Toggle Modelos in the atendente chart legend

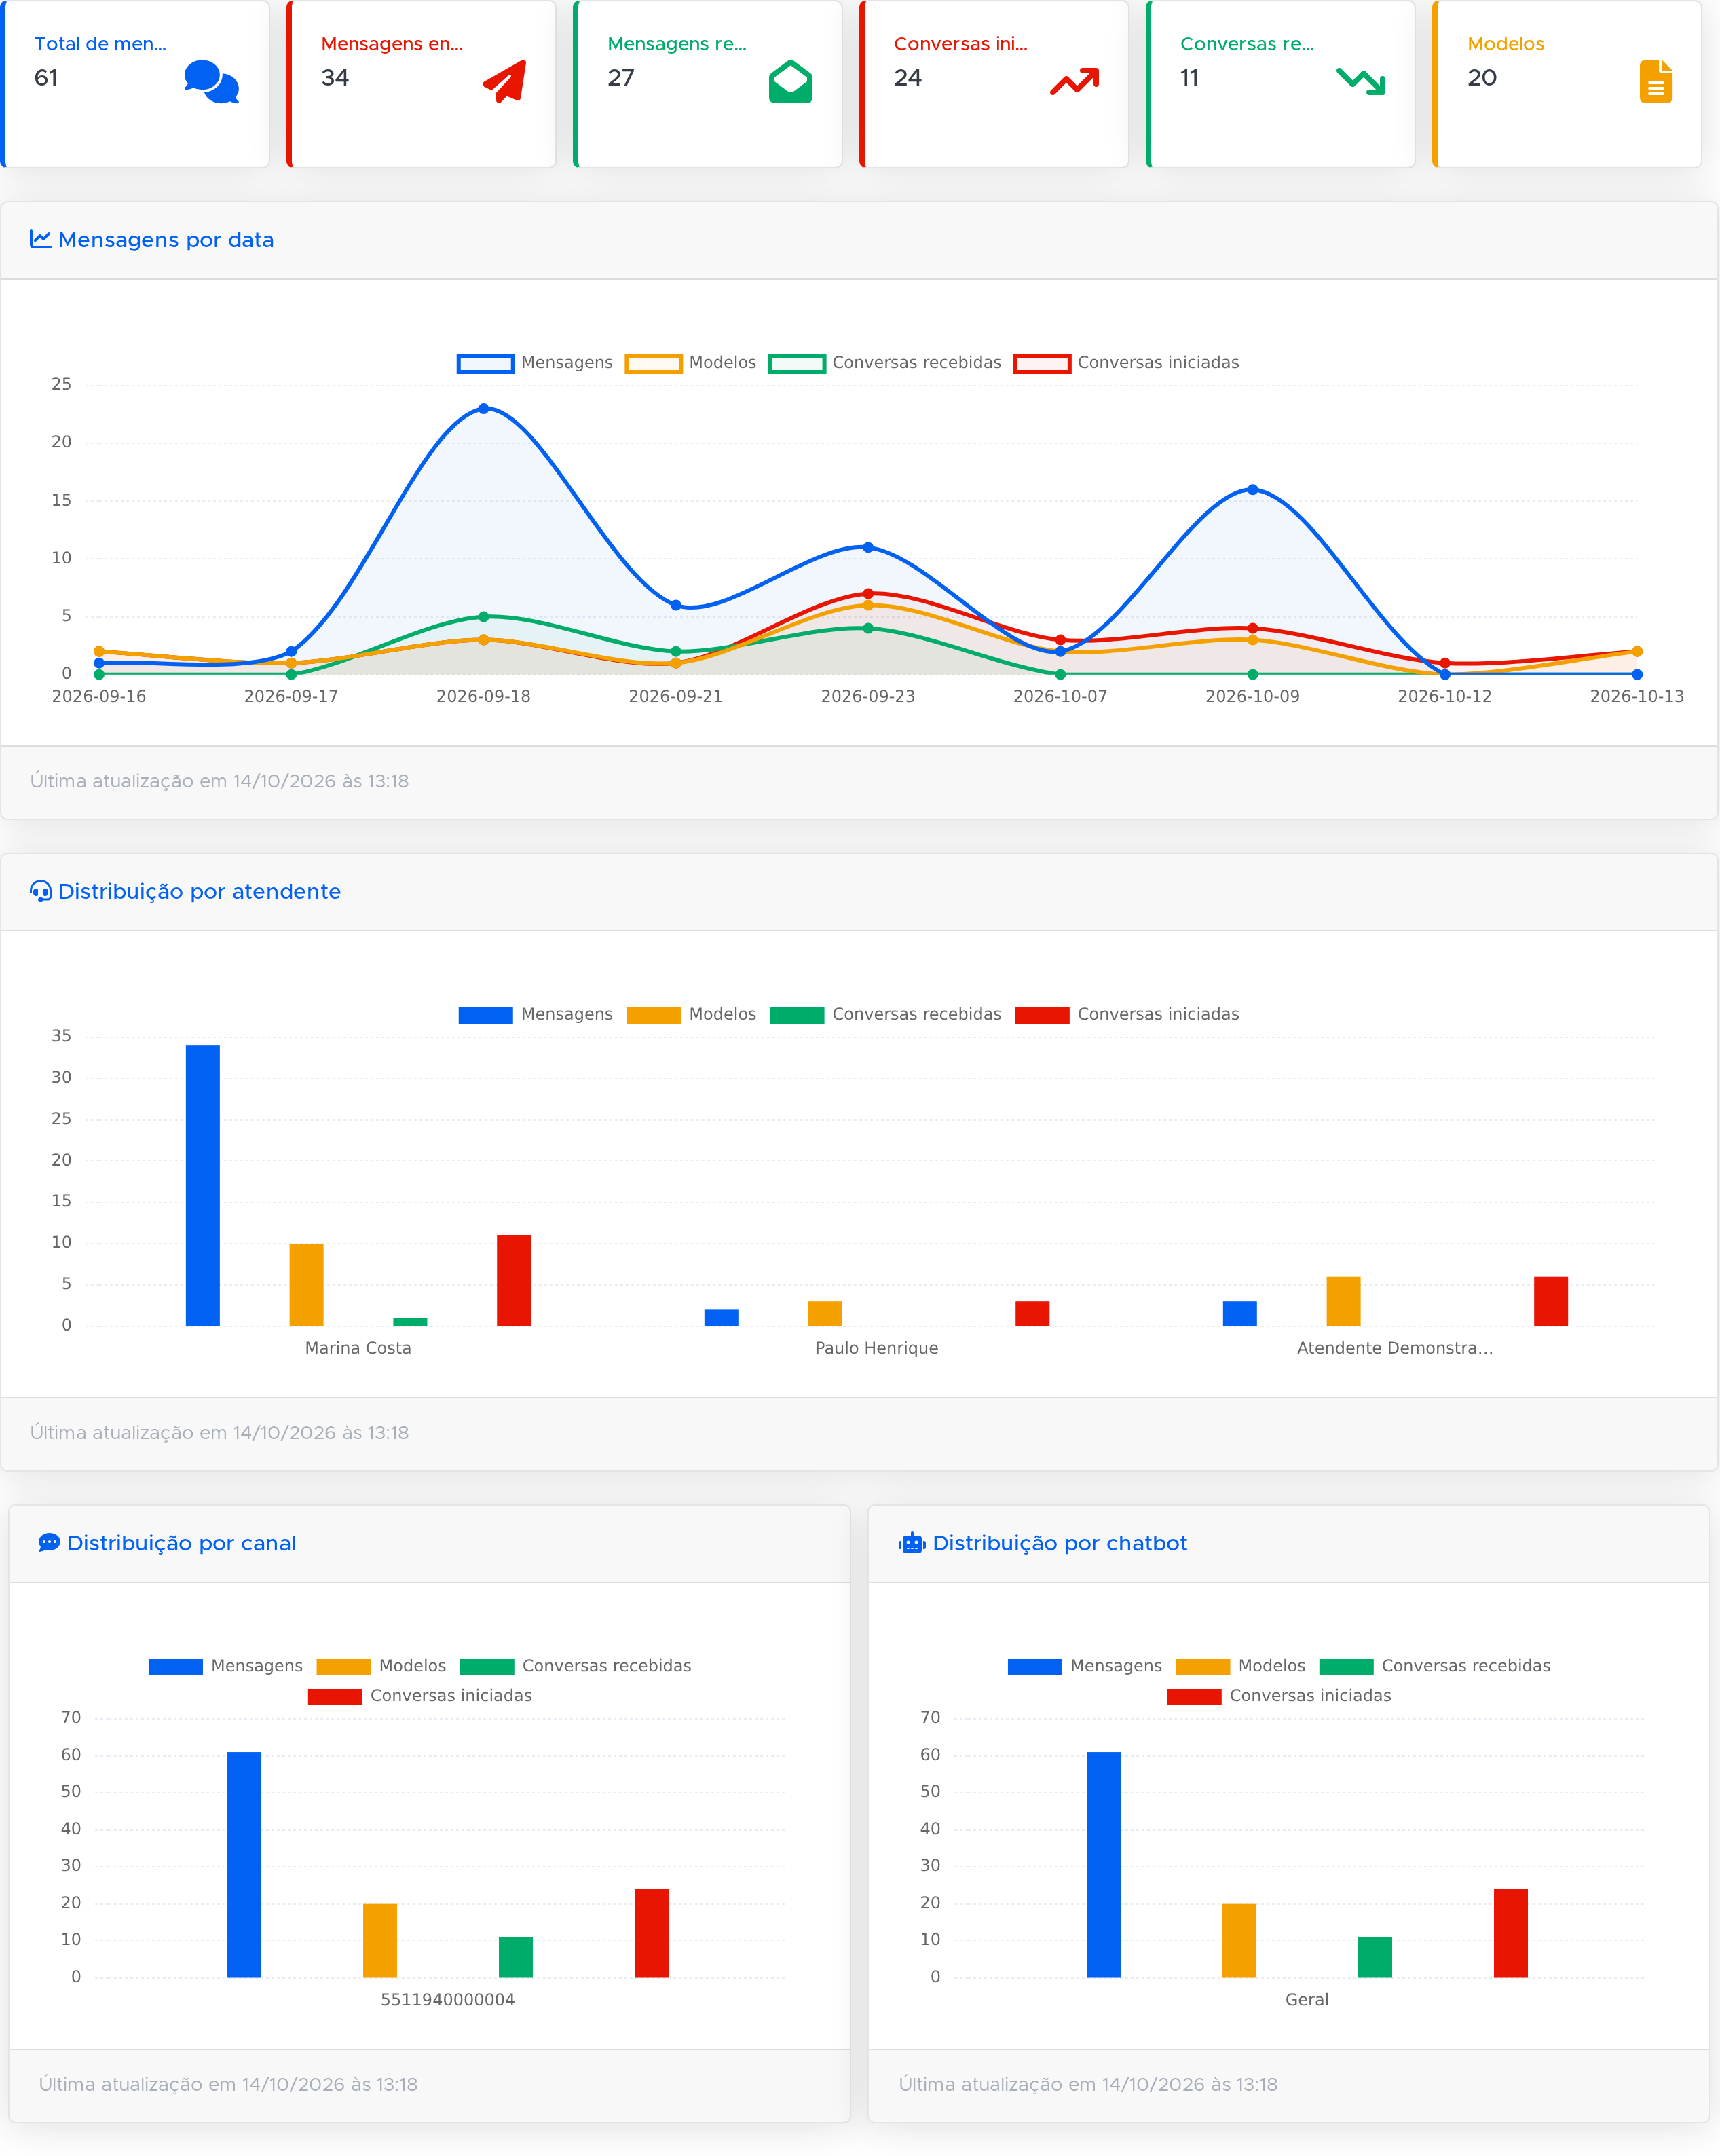691,1015
